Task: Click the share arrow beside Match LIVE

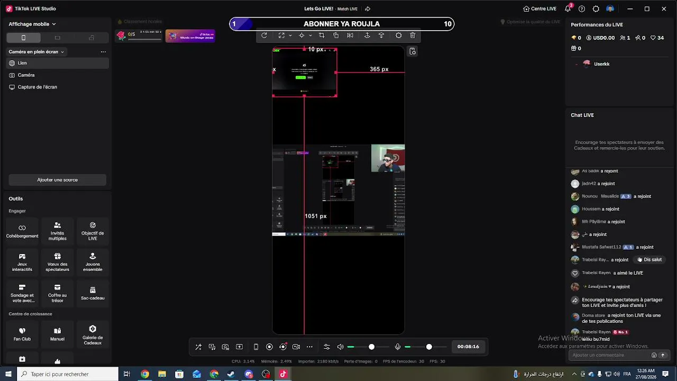Action: click(368, 8)
